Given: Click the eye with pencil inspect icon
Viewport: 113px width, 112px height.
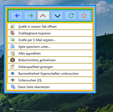Looking at the screenshot, I should click(13, 80).
